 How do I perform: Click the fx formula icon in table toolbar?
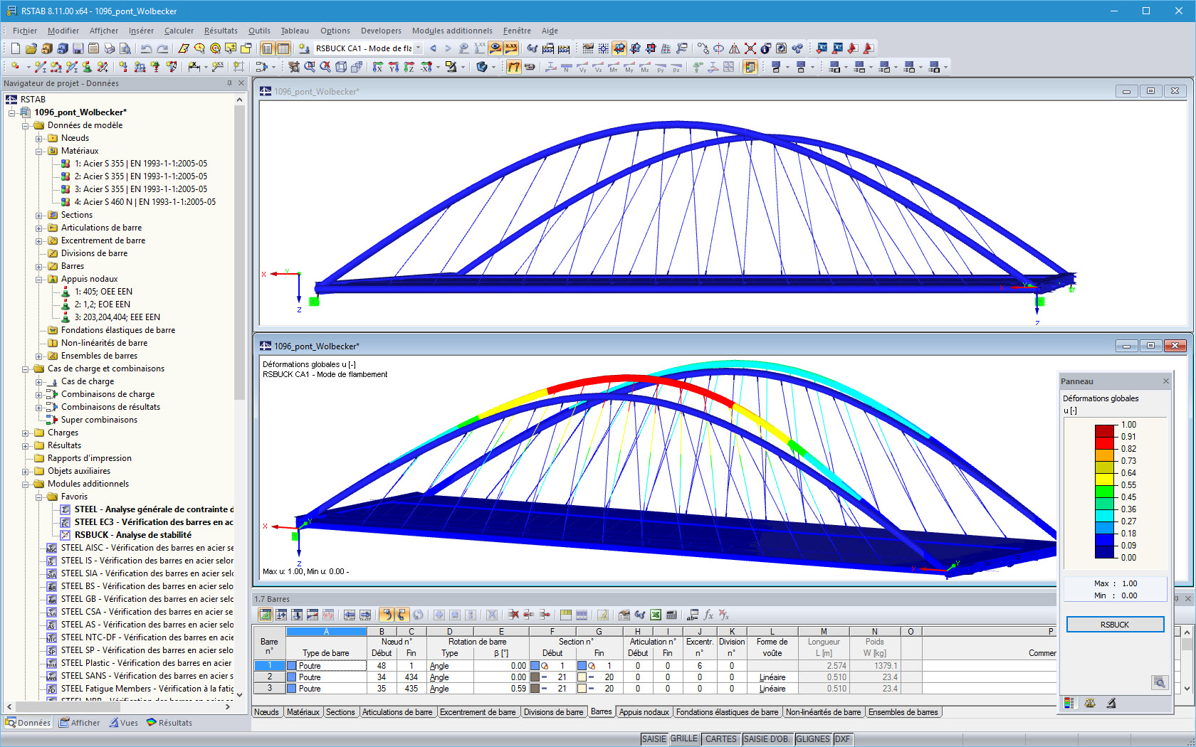[x=708, y=615]
